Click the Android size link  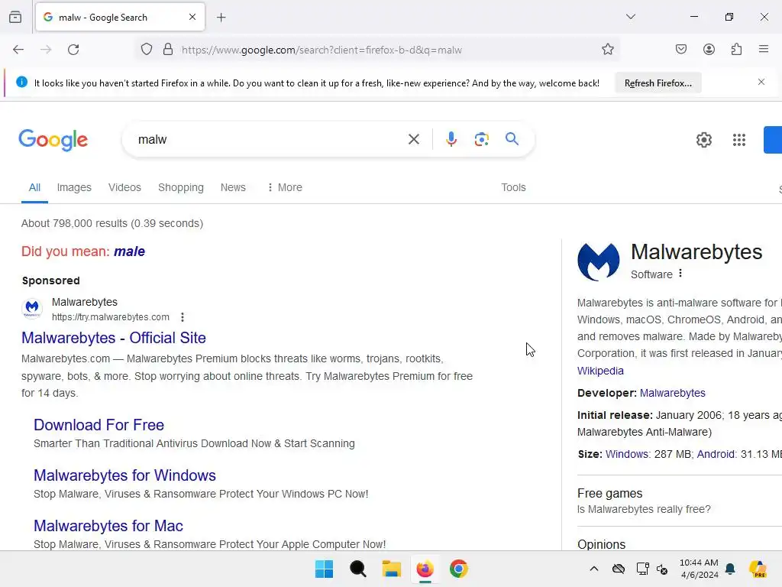716,454
